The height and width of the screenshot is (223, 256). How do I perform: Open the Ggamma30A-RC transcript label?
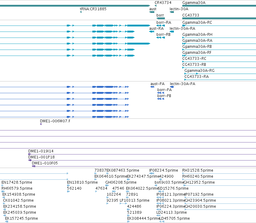tap(197, 23)
